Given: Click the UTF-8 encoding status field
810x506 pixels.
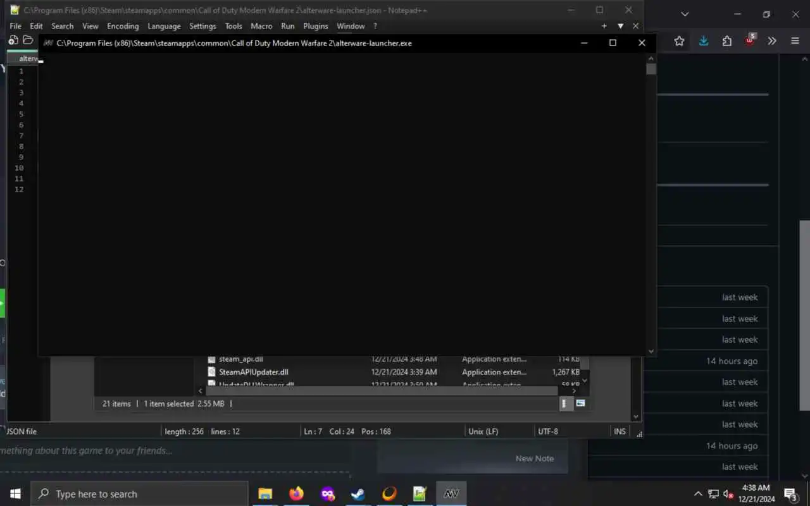Looking at the screenshot, I should point(548,431).
